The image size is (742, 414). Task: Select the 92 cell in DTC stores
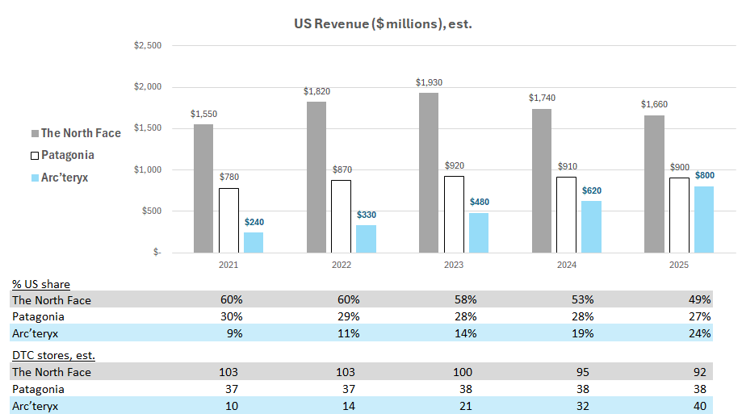[x=700, y=372]
